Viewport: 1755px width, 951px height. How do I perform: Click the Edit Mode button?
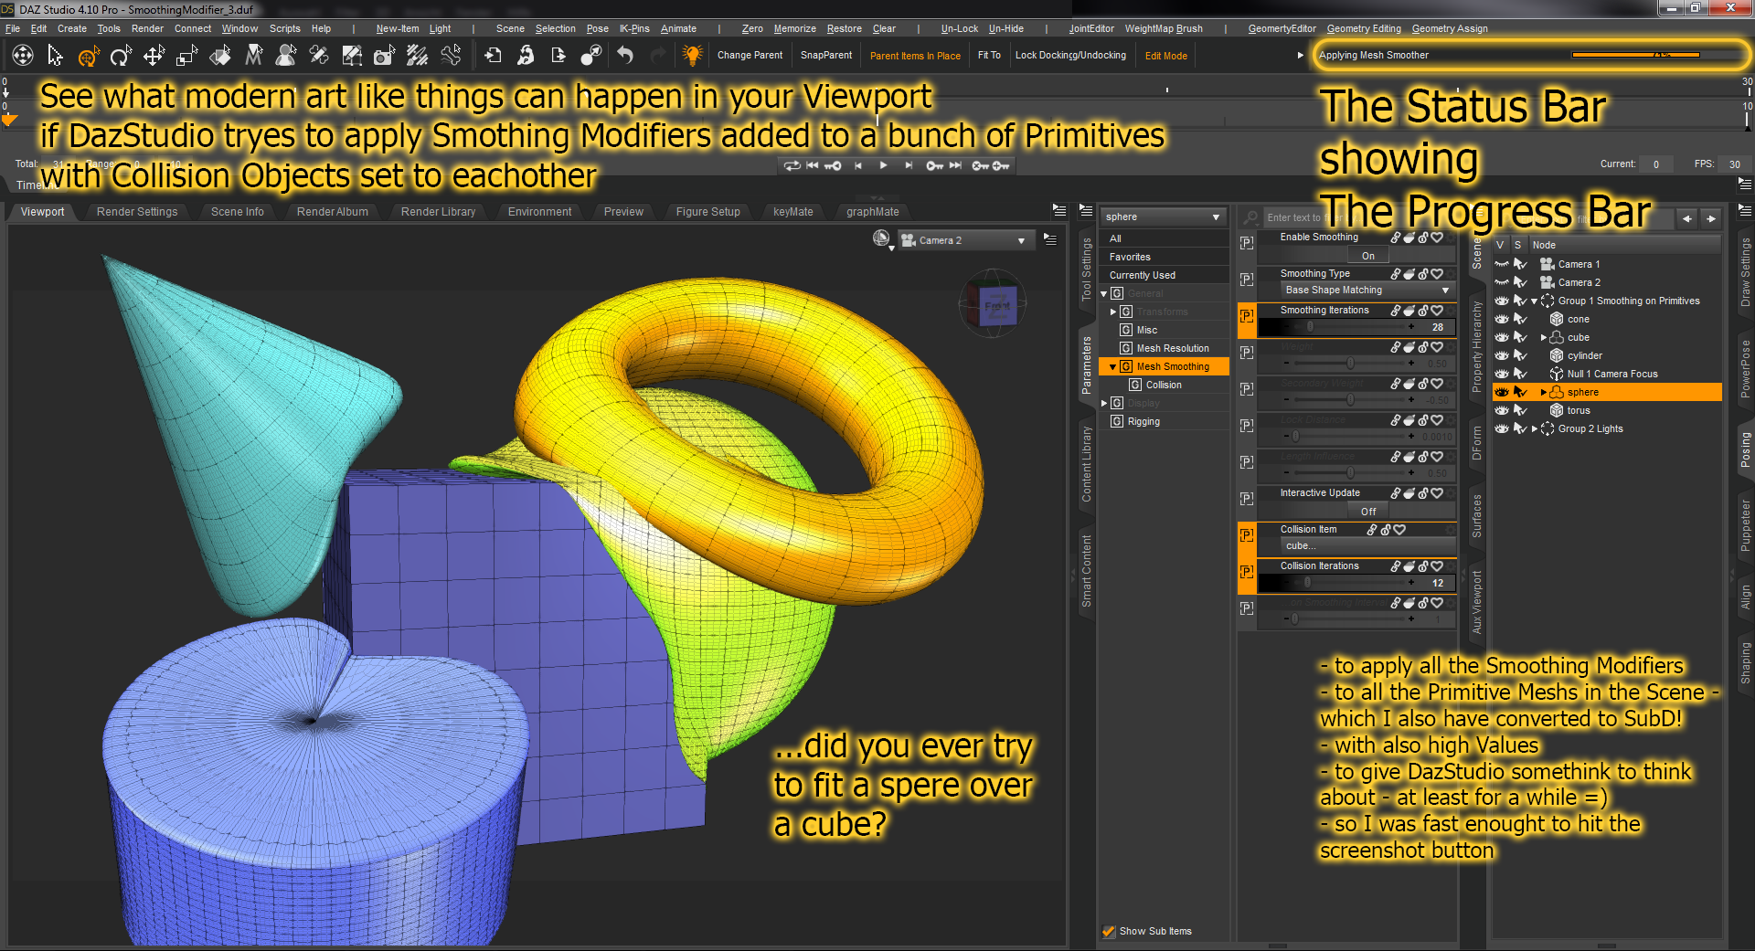tap(1166, 56)
